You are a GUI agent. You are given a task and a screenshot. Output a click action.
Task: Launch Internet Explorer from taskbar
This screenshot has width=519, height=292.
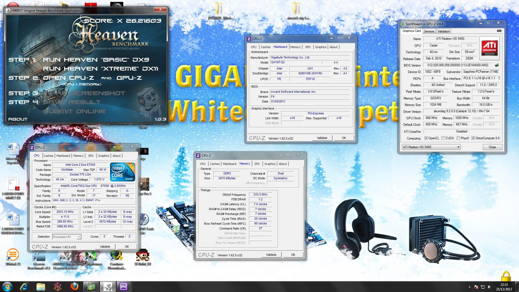coord(24,286)
